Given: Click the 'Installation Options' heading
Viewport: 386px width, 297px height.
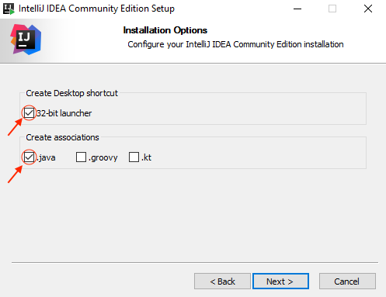Looking at the screenshot, I should click(x=165, y=30).
